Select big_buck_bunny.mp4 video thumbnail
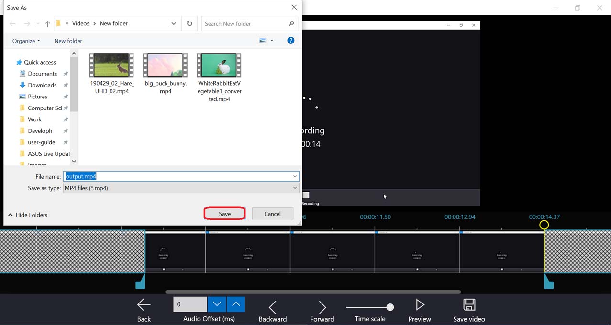 point(165,65)
